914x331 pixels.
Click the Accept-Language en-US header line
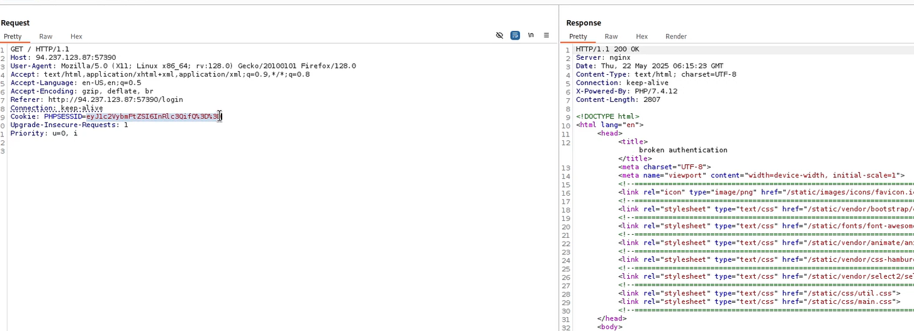click(76, 82)
